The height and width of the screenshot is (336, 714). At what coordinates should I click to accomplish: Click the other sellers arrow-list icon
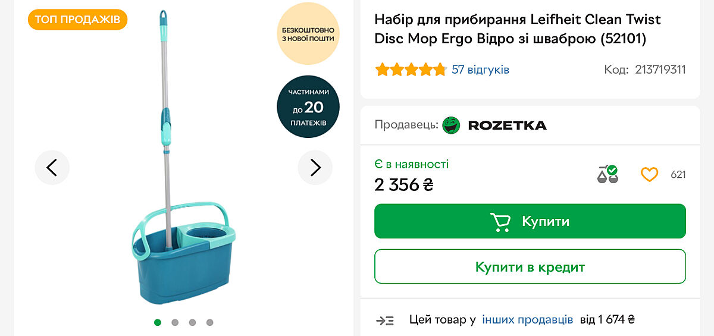point(385,320)
